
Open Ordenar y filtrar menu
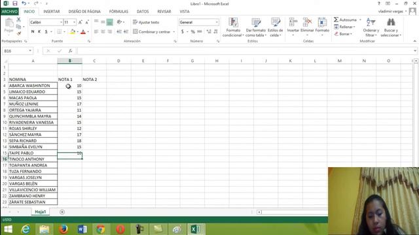click(371, 27)
